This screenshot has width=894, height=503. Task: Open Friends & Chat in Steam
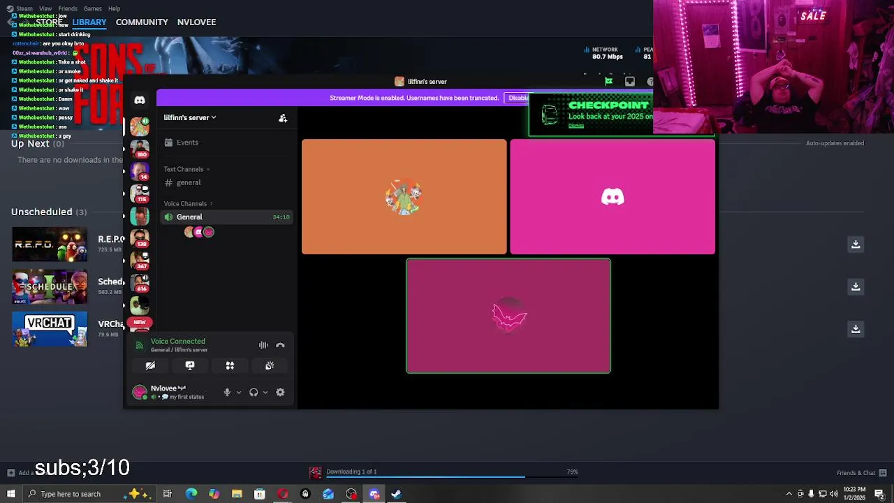(861, 473)
